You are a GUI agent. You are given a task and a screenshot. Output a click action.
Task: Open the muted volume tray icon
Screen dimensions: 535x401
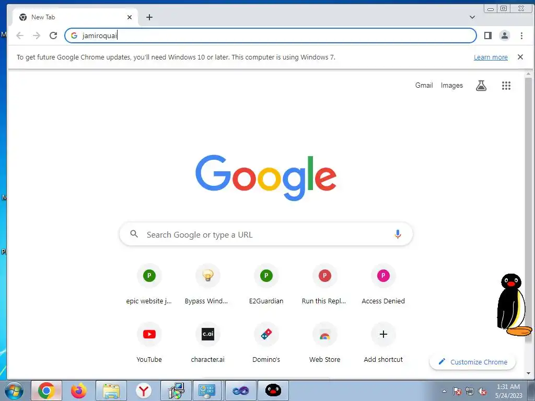(x=482, y=391)
